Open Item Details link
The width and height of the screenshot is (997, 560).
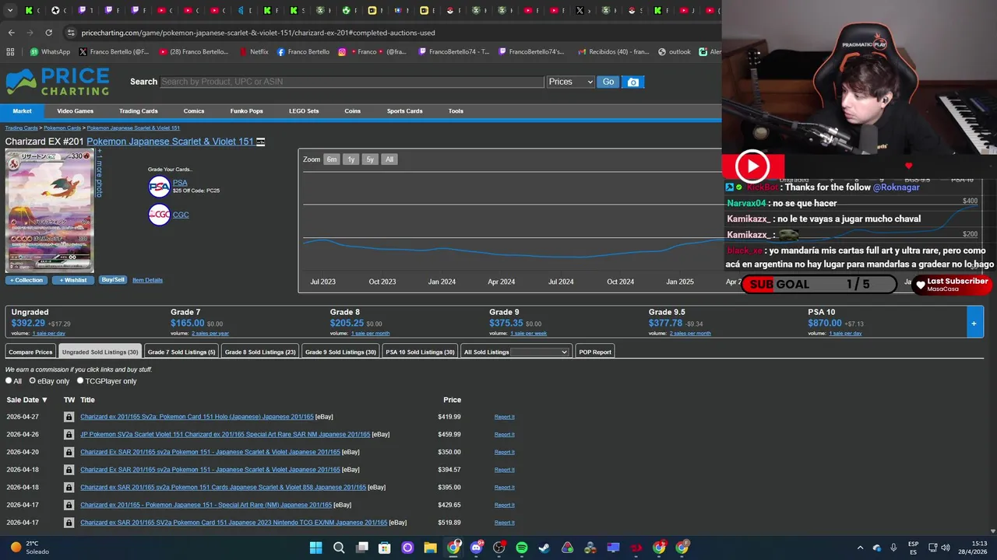(147, 280)
